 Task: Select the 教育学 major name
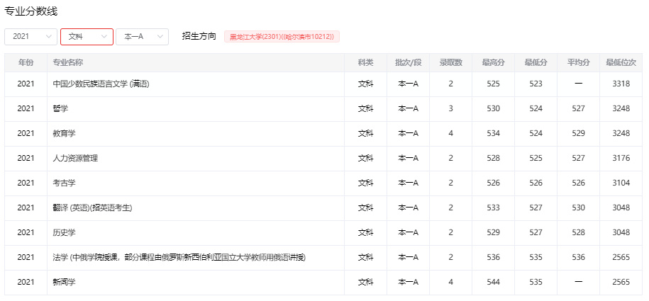pos(65,134)
